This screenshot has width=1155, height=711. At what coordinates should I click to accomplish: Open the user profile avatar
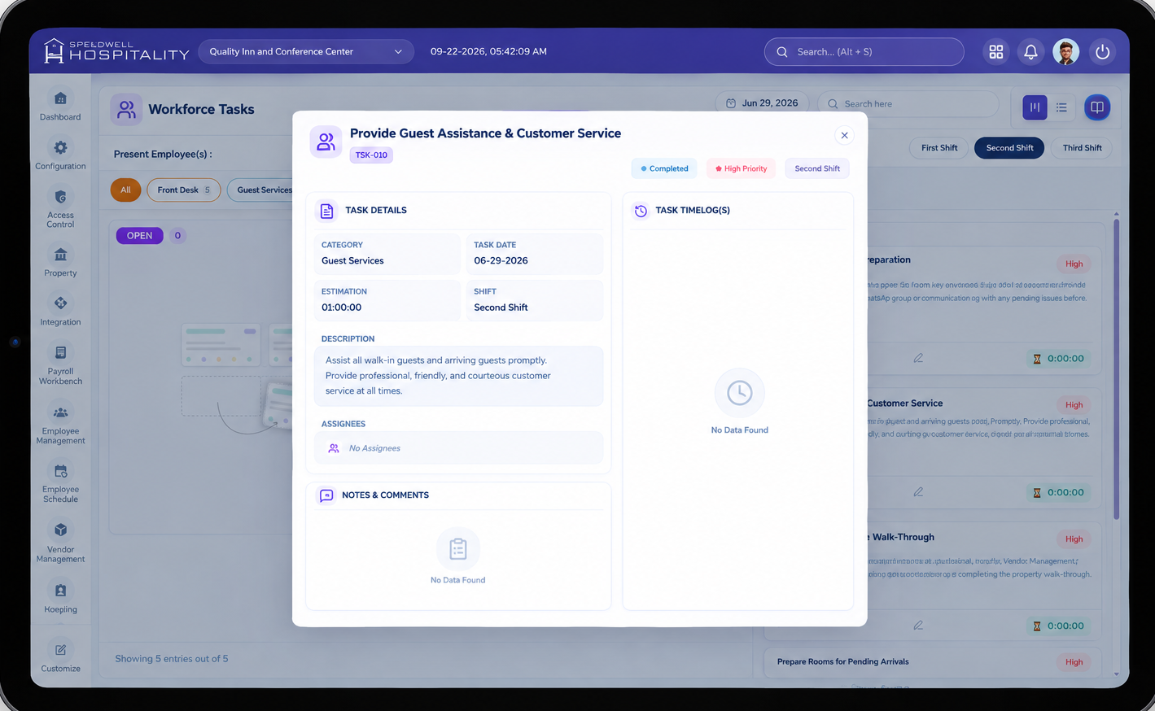(x=1065, y=52)
